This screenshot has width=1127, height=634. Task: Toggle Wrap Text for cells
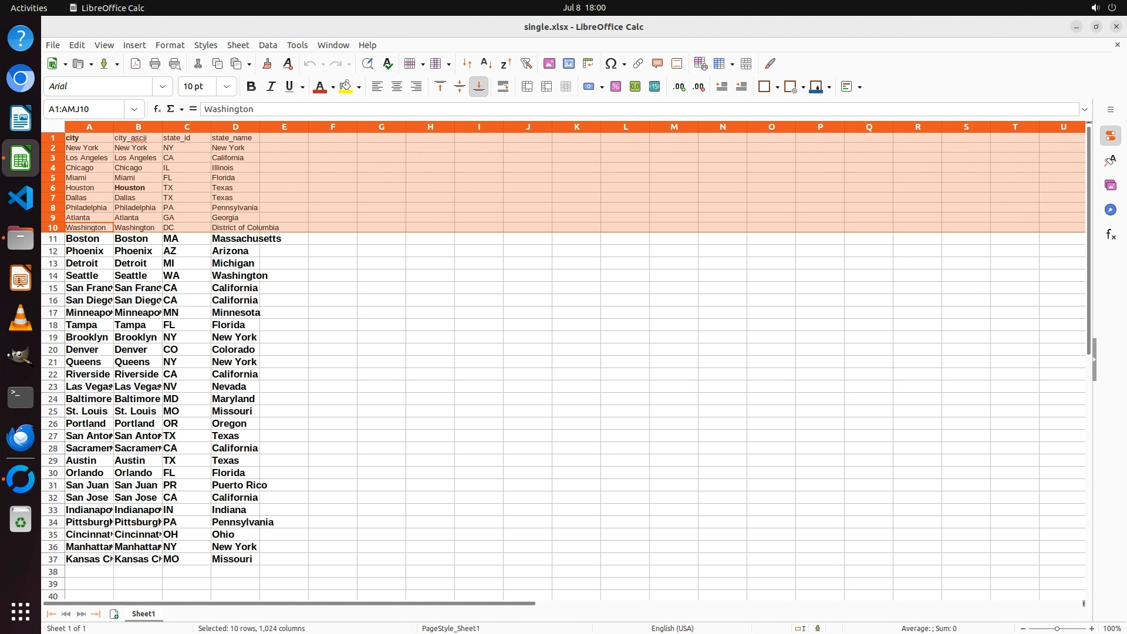pos(503,87)
